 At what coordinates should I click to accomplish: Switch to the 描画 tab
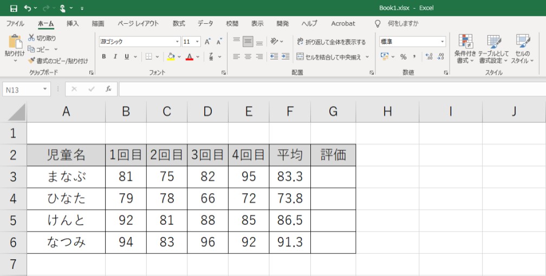point(98,24)
